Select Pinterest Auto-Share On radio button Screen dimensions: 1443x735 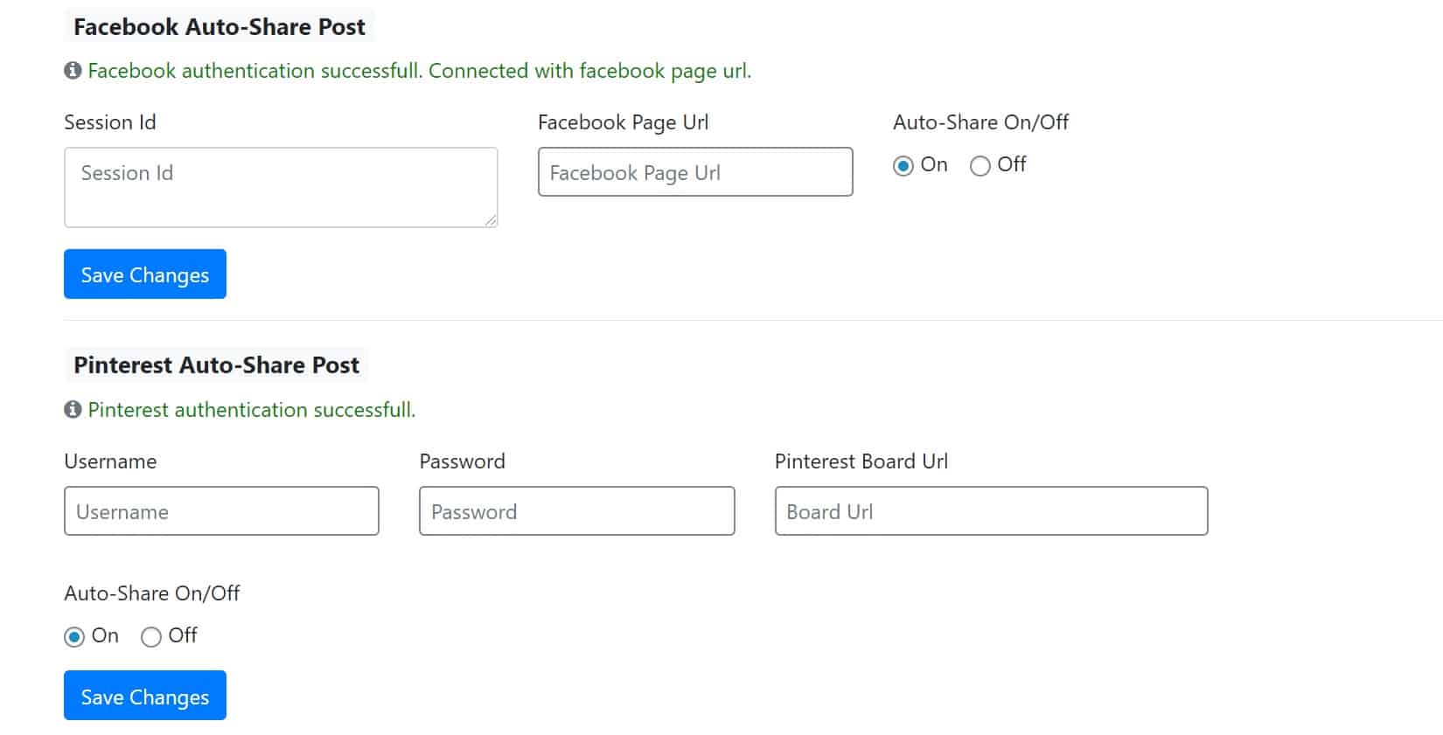74,636
